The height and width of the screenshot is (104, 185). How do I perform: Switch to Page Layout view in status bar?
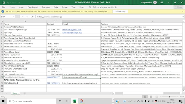pos(151,97)
